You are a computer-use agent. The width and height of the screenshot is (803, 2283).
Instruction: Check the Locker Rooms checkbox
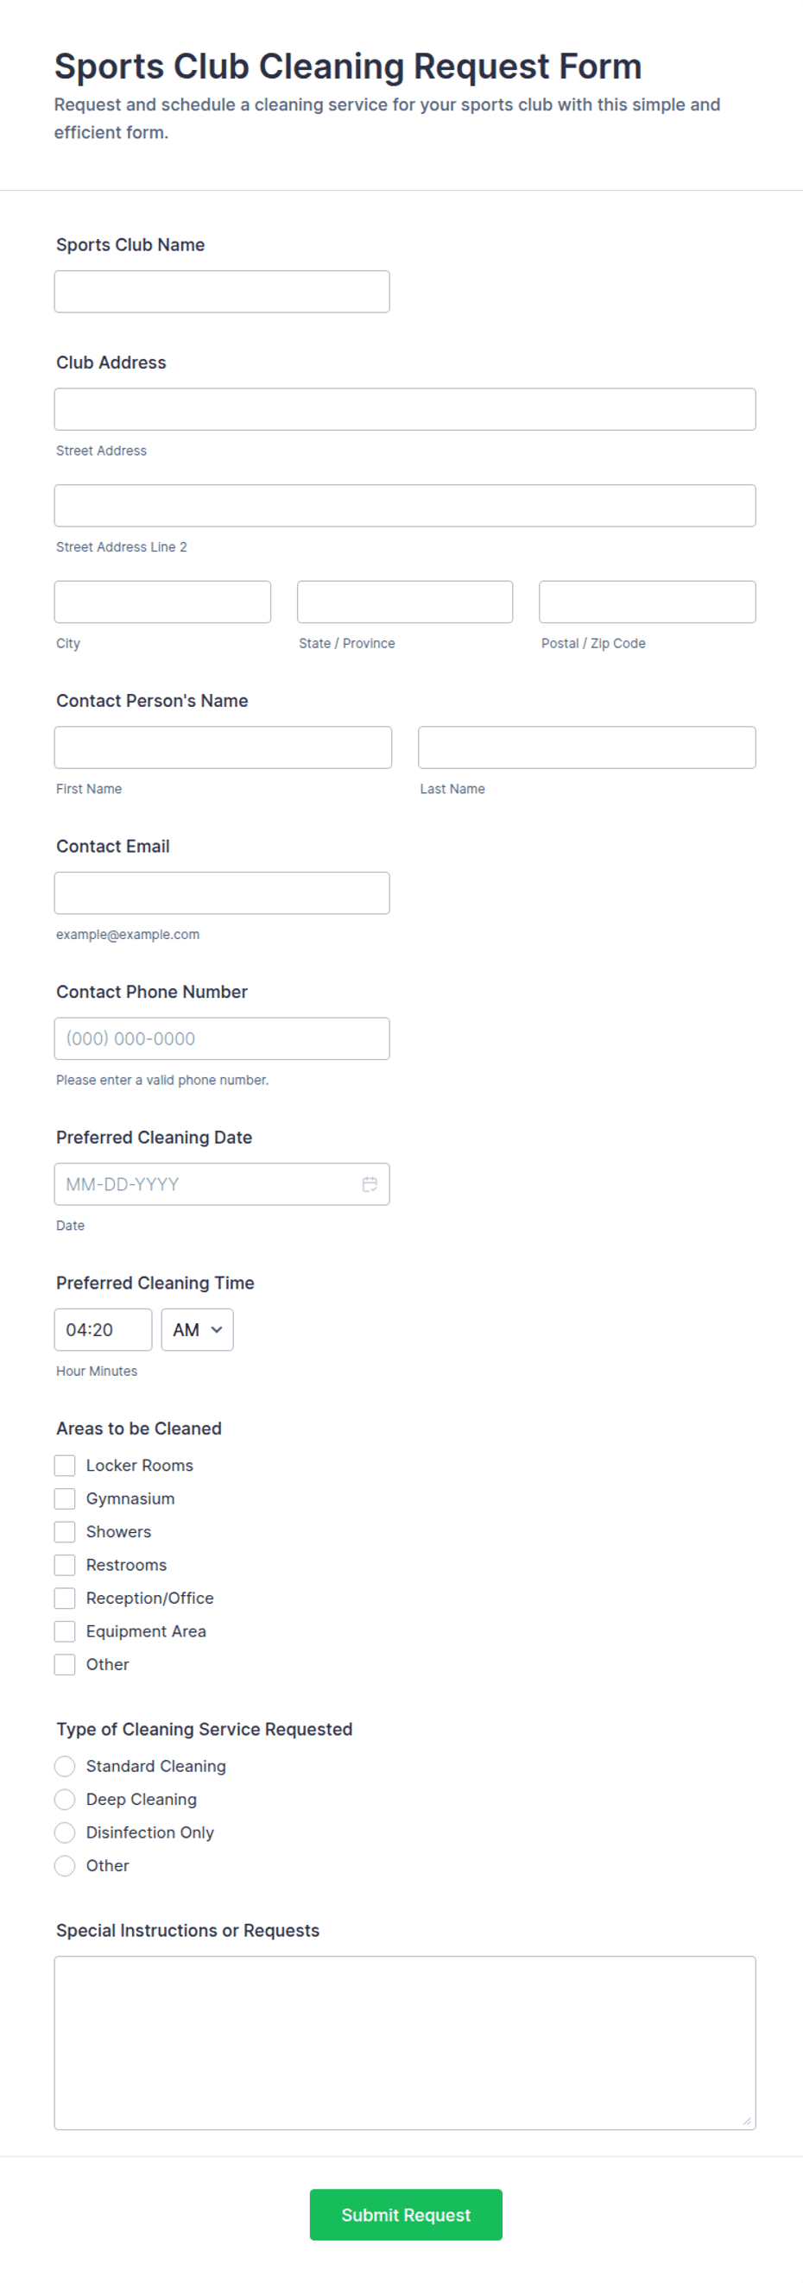tap(65, 1466)
